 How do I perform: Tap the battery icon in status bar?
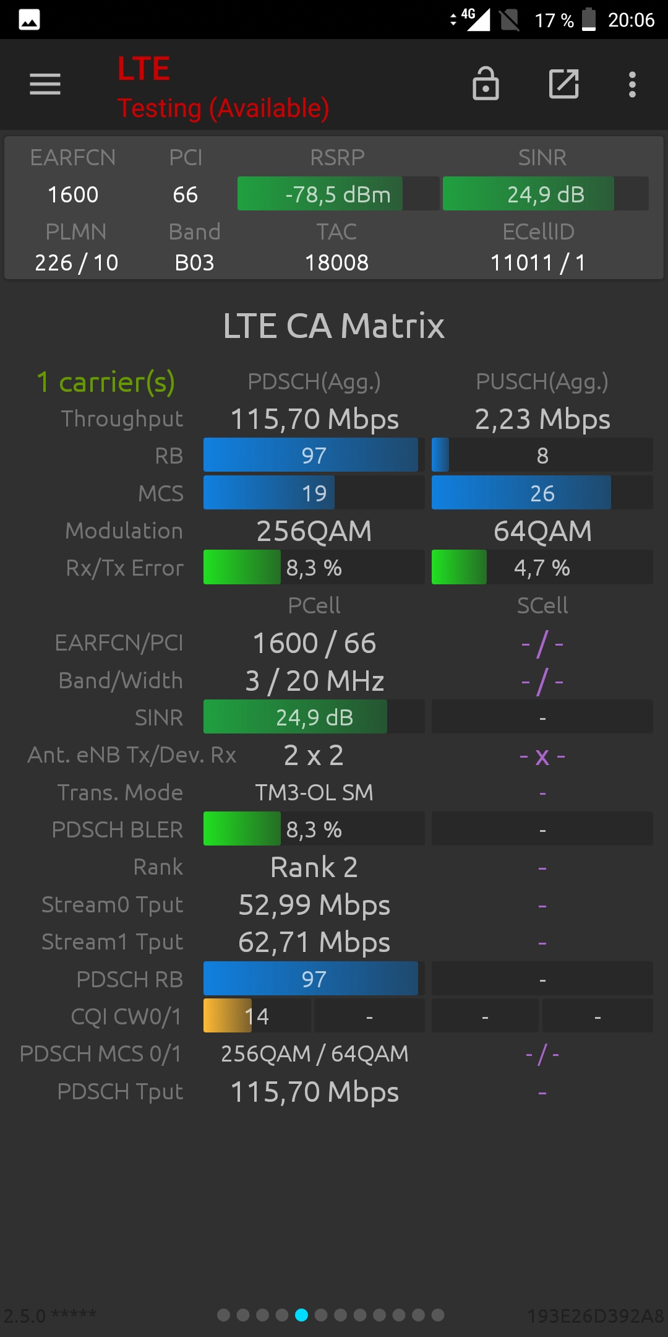coord(589,19)
